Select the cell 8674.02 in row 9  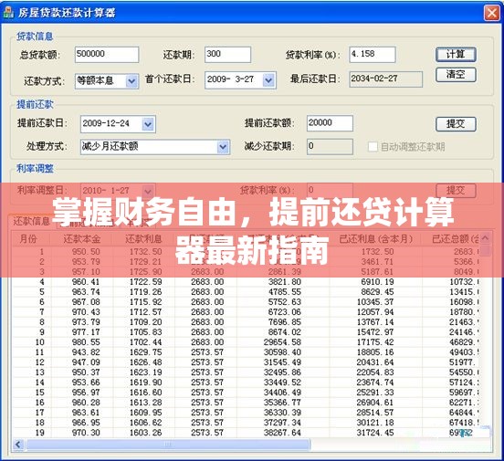pos(285,331)
